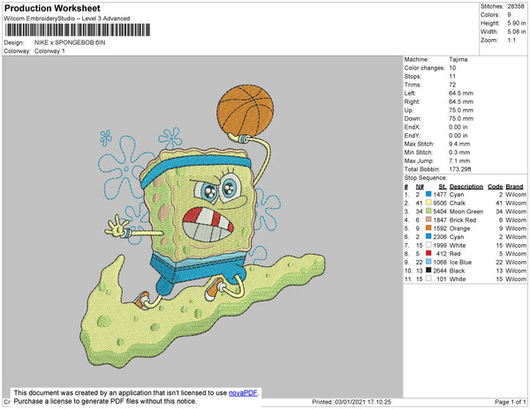
Task: Click the 'N#' column header
Action: click(420, 186)
